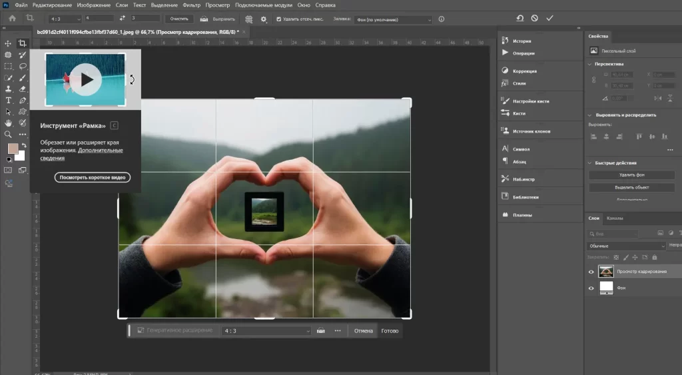The width and height of the screenshot is (682, 375).
Task: Toggle visibility of the 'Фон' layer
Action: coord(591,288)
